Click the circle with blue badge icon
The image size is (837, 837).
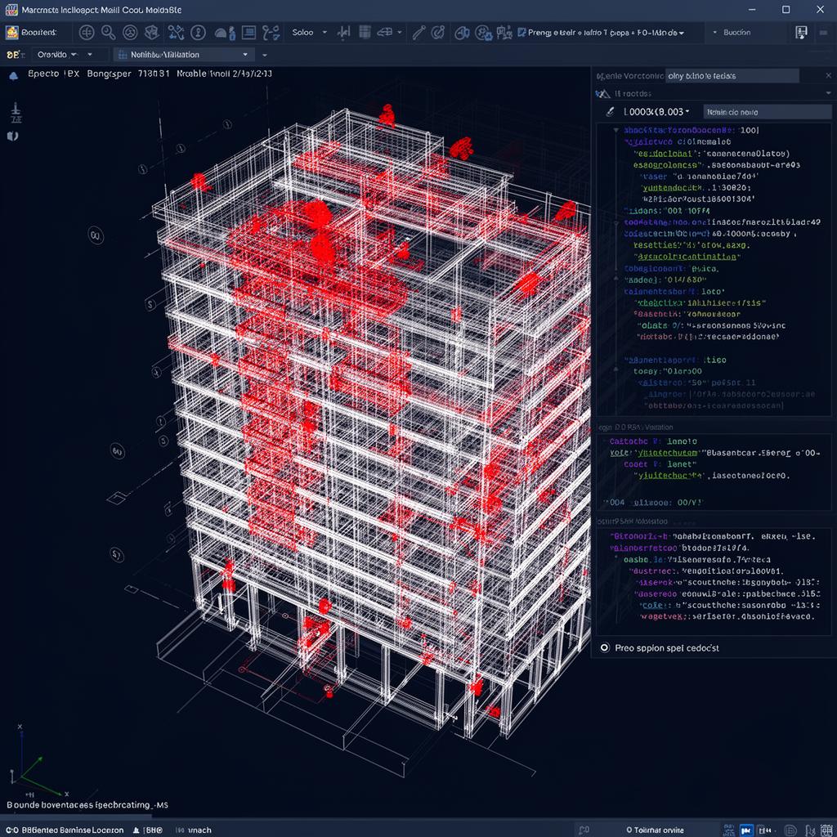[484, 33]
